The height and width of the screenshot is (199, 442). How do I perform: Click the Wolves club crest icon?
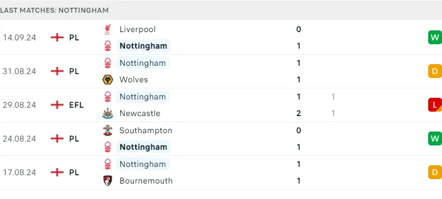[107, 80]
